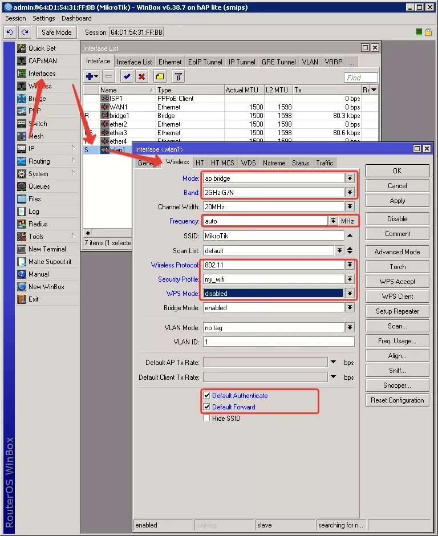Image resolution: width=438 pixels, height=536 pixels.
Task: Click the SSID input field
Action: 274,236
